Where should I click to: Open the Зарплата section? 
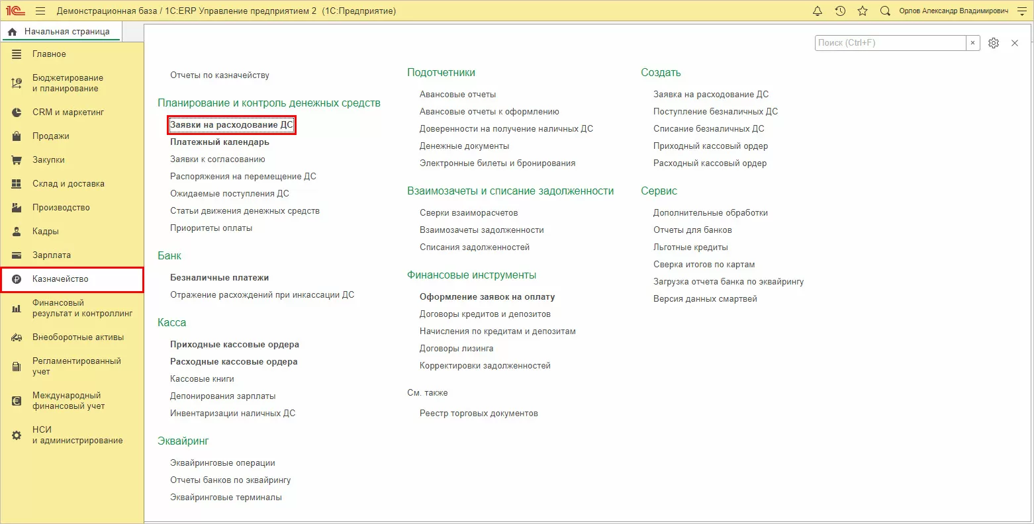[72, 255]
